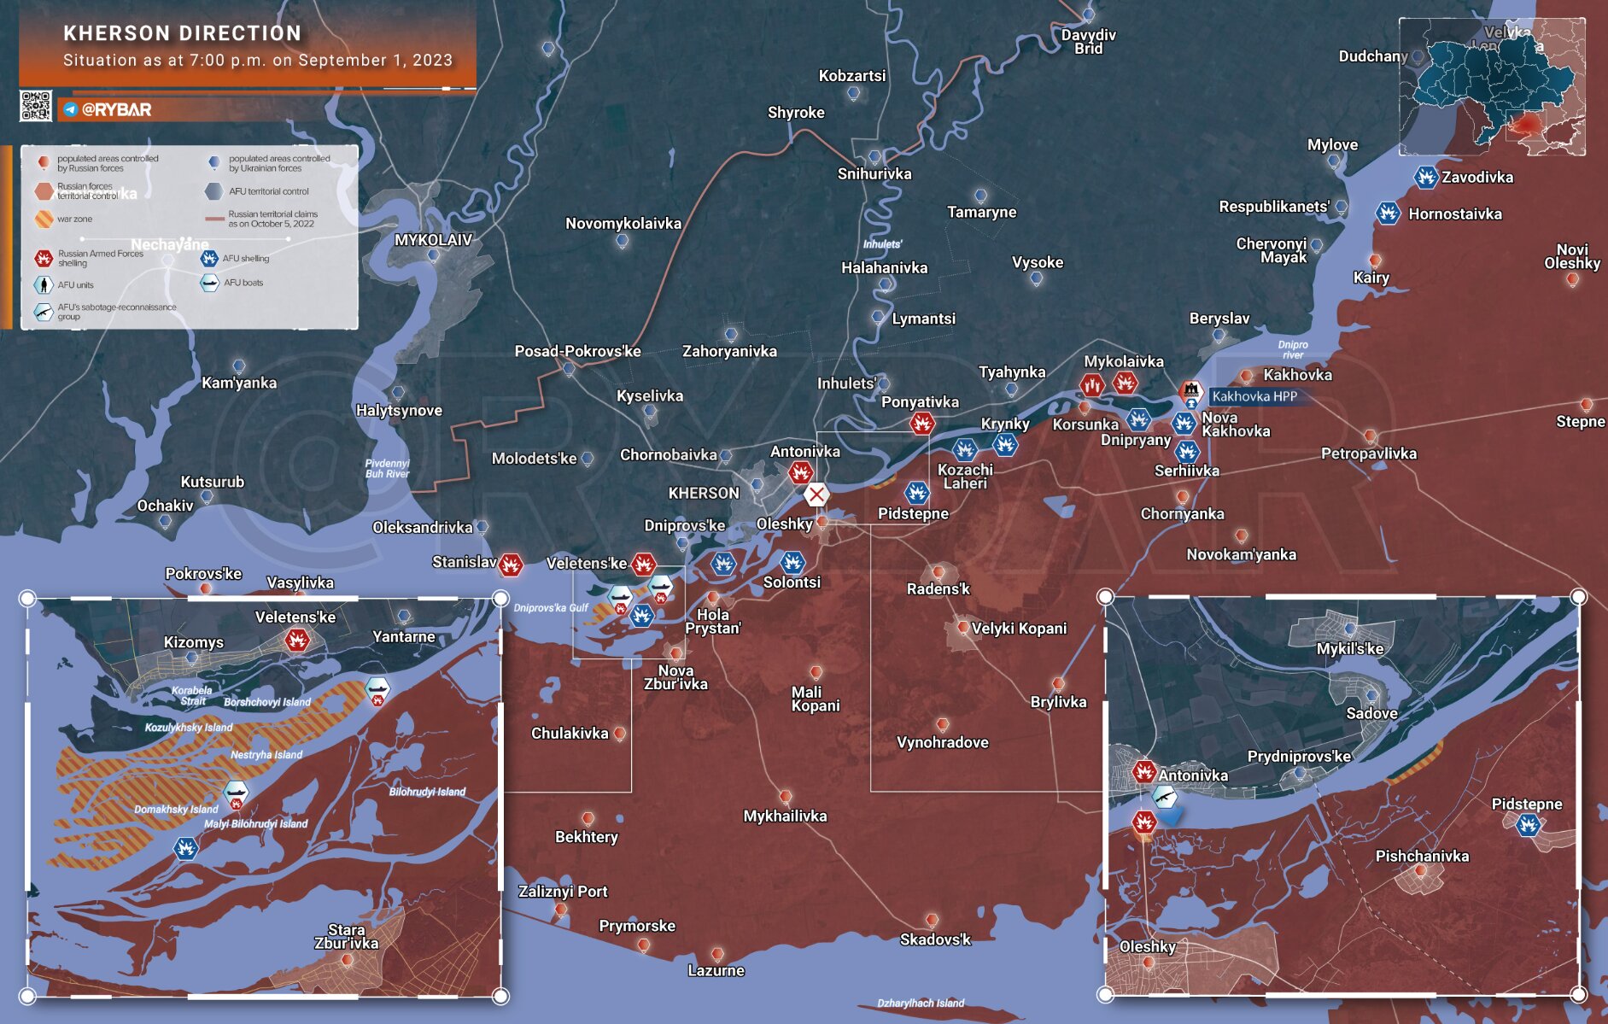This screenshot has height=1024, width=1608.
Task: Click the Novomykolaivka label
Action: [623, 224]
